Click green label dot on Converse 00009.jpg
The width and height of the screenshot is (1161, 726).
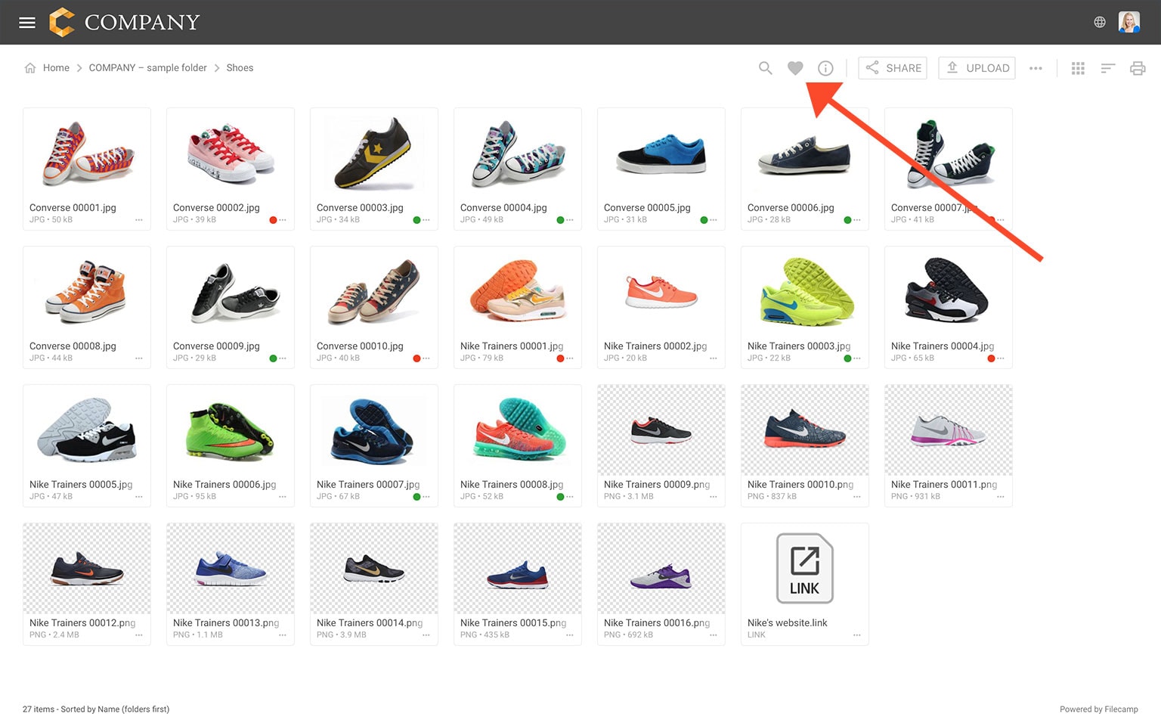[x=273, y=358]
